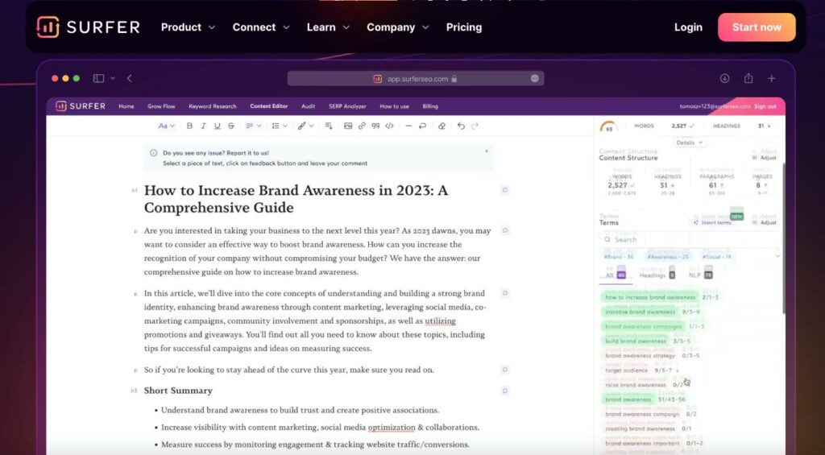Image resolution: width=825 pixels, height=455 pixels.
Task: Click the app.surferseo.com address bar
Action: [x=416, y=78]
